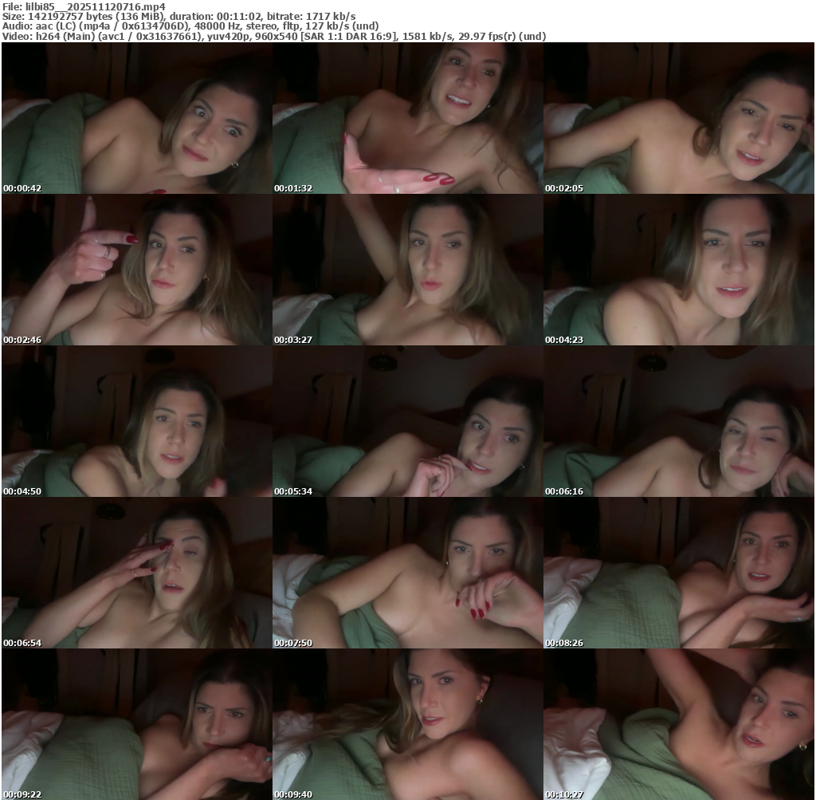Screen dimensions: 816x800
Task: Click the thumbnail at timestamp 00:00:42
Action: pyautogui.click(x=136, y=118)
